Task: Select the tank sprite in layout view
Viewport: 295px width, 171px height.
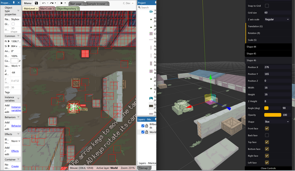Action: point(76,107)
